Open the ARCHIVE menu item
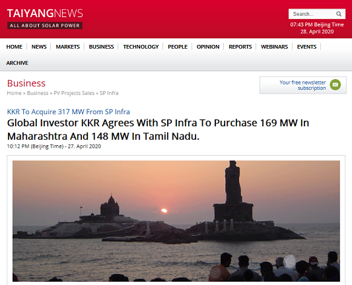 (x=17, y=63)
